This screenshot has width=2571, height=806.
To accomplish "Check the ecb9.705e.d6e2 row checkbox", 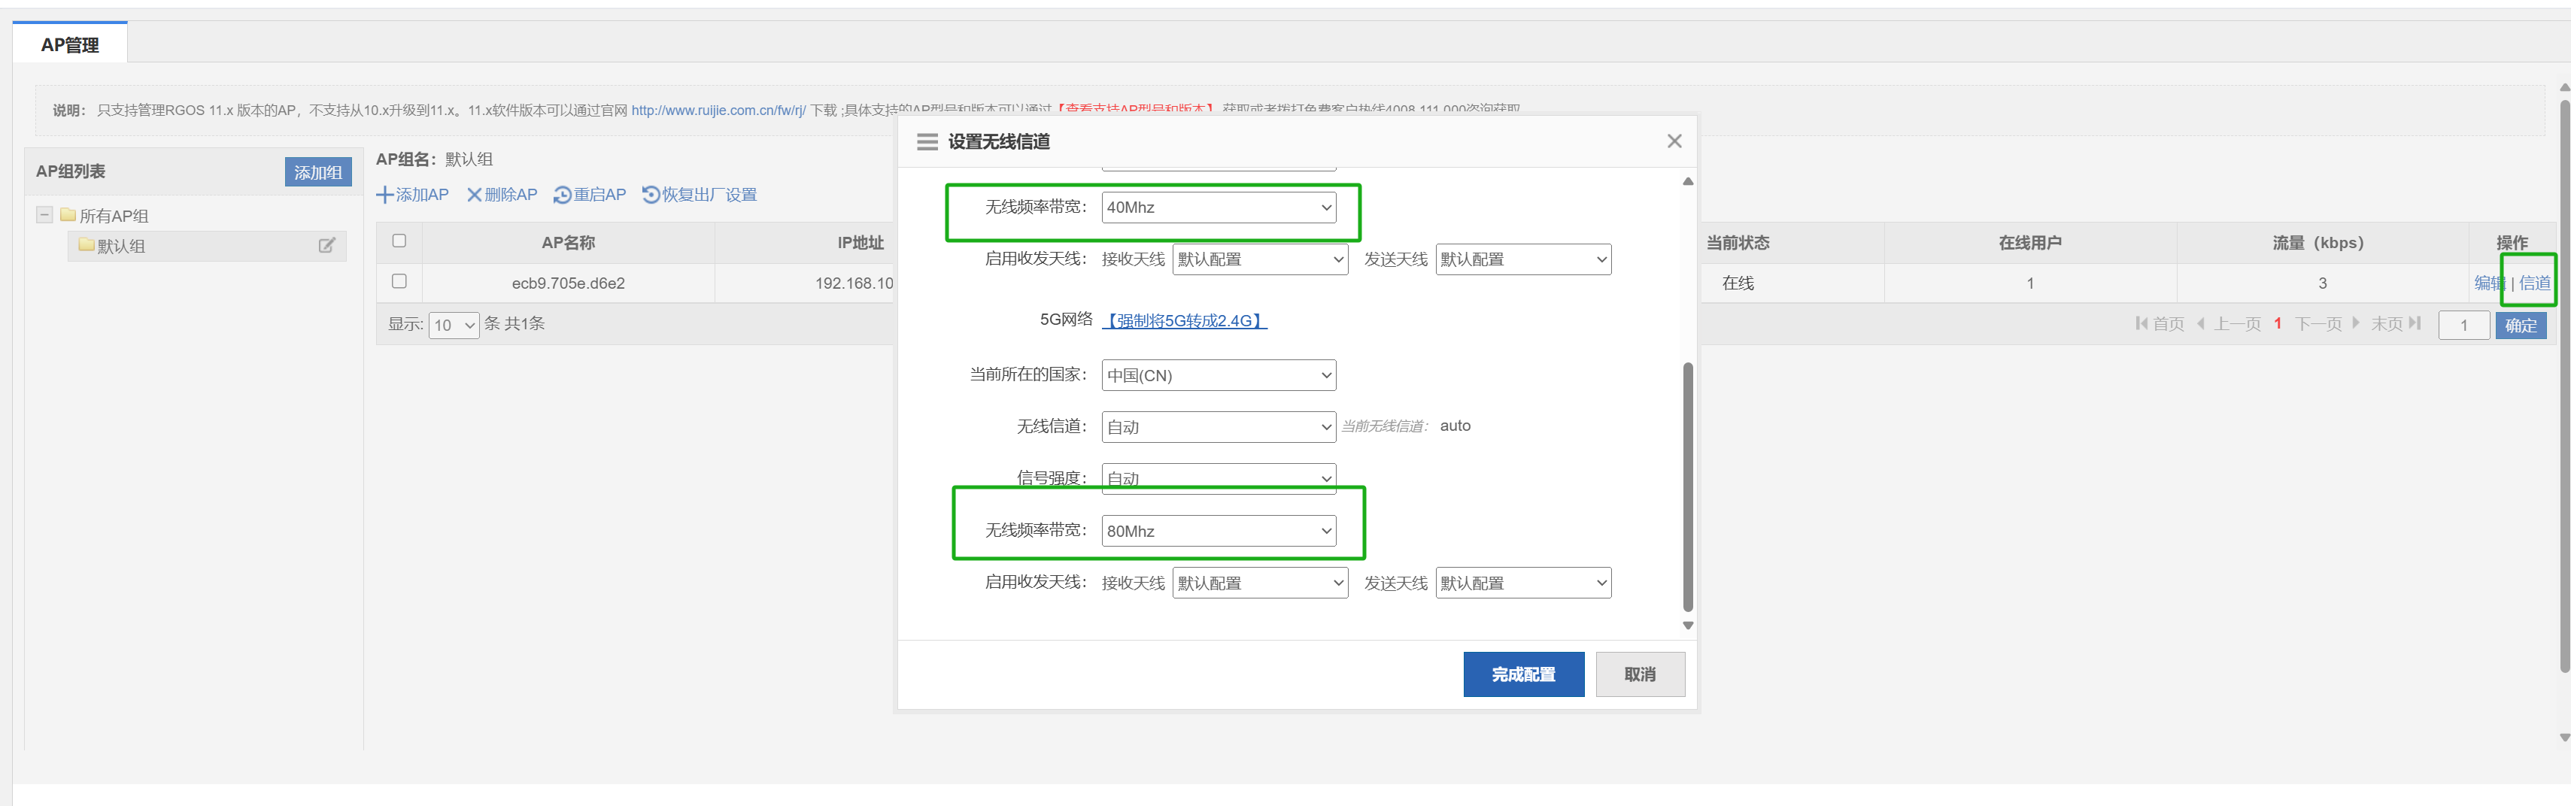I will pos(399,282).
